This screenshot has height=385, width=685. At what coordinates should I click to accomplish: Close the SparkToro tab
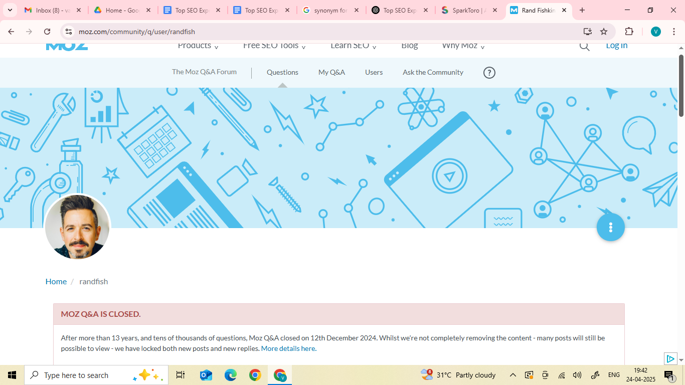[x=494, y=10]
